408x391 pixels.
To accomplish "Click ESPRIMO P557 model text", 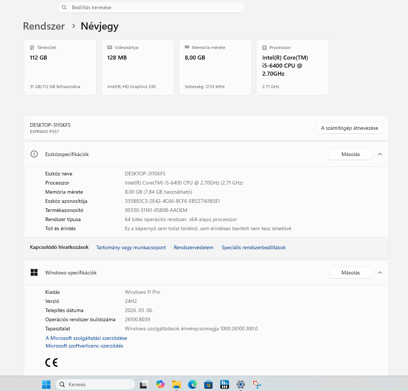I will pyautogui.click(x=45, y=132).
